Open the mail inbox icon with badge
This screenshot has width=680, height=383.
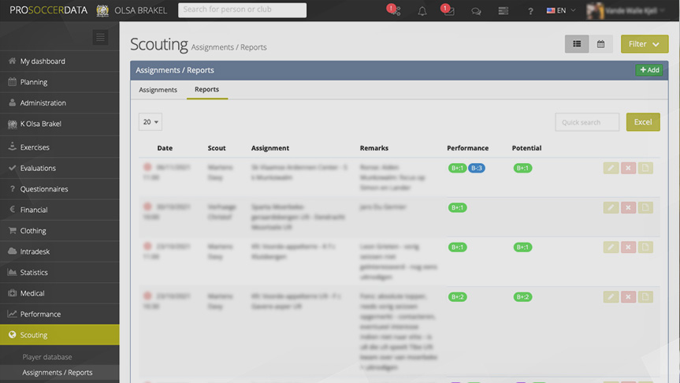pyautogui.click(x=448, y=11)
